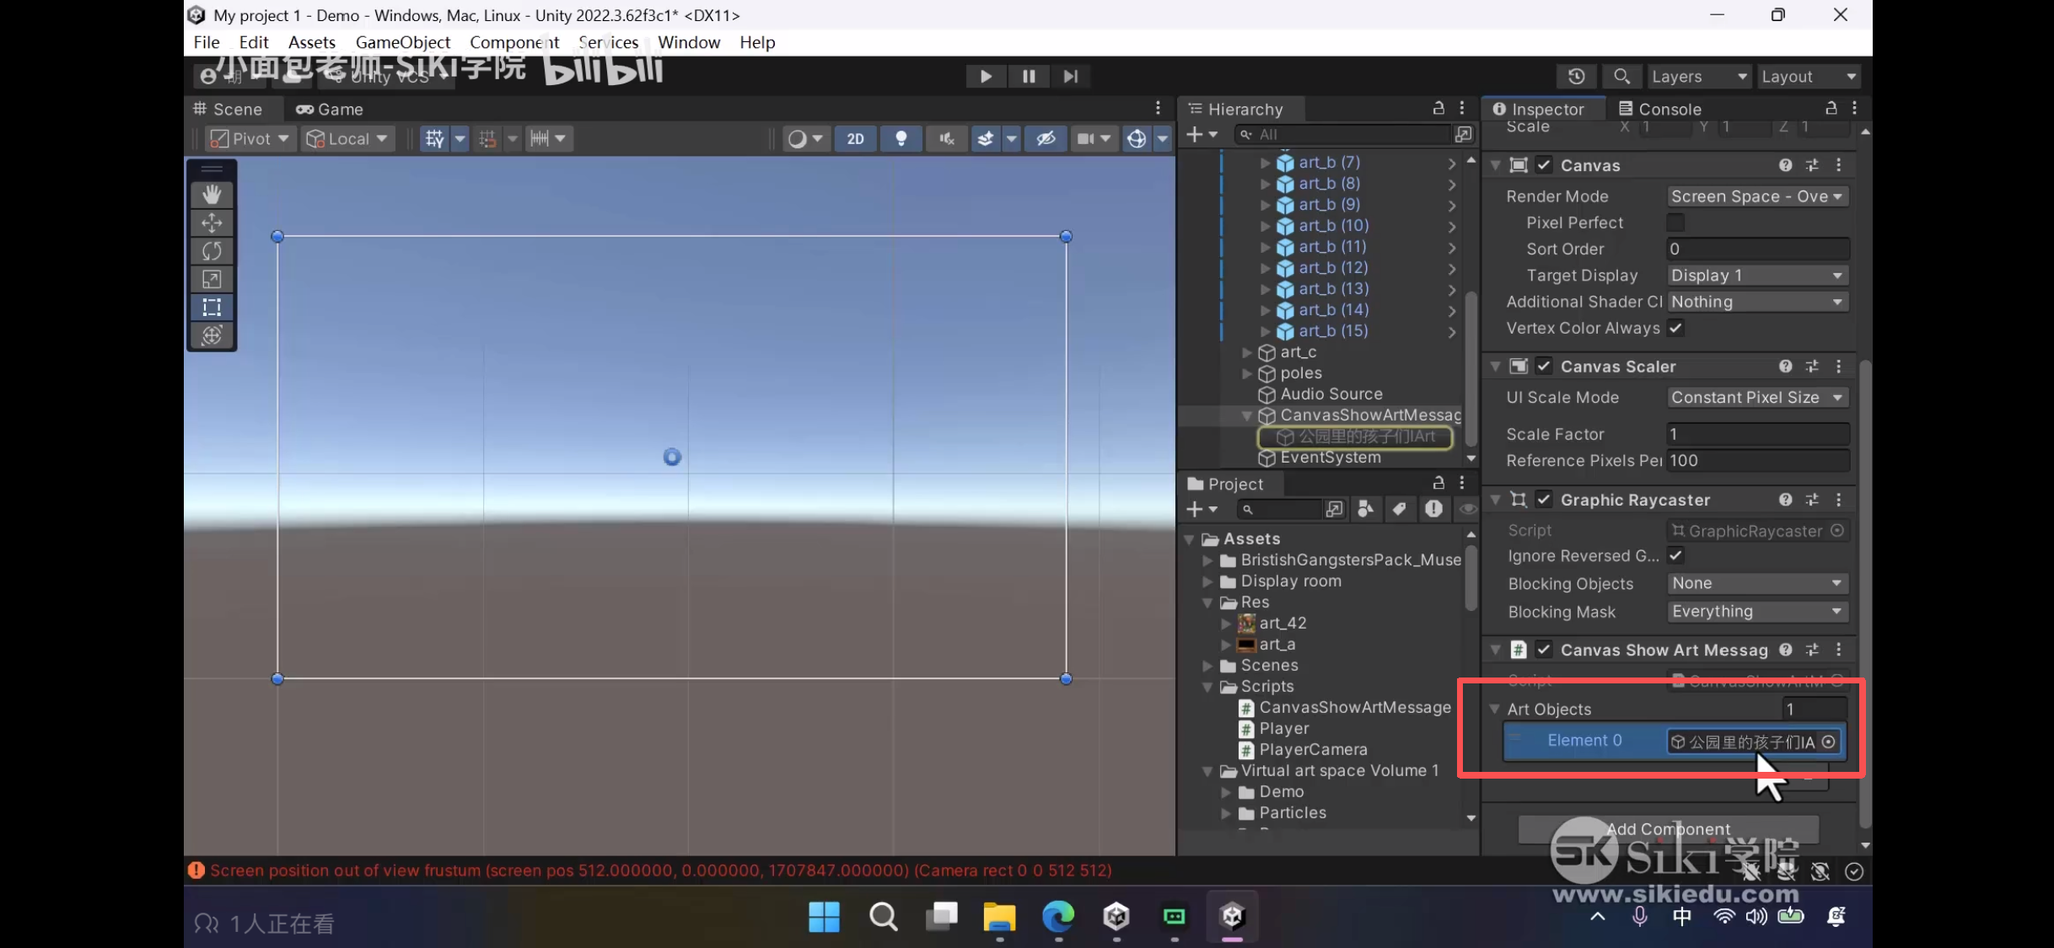The width and height of the screenshot is (2054, 948).
Task: Open the Undo History icon
Action: pyautogui.click(x=1576, y=77)
